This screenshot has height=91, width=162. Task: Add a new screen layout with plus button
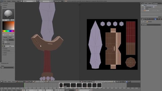coord(34,1)
